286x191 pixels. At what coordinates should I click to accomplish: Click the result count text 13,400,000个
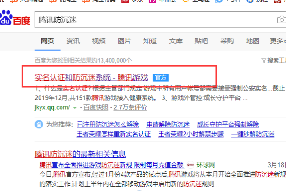[x=114, y=60]
